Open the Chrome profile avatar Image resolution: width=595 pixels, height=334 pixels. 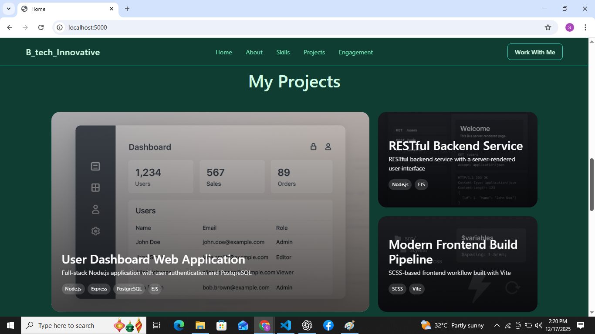[570, 27]
